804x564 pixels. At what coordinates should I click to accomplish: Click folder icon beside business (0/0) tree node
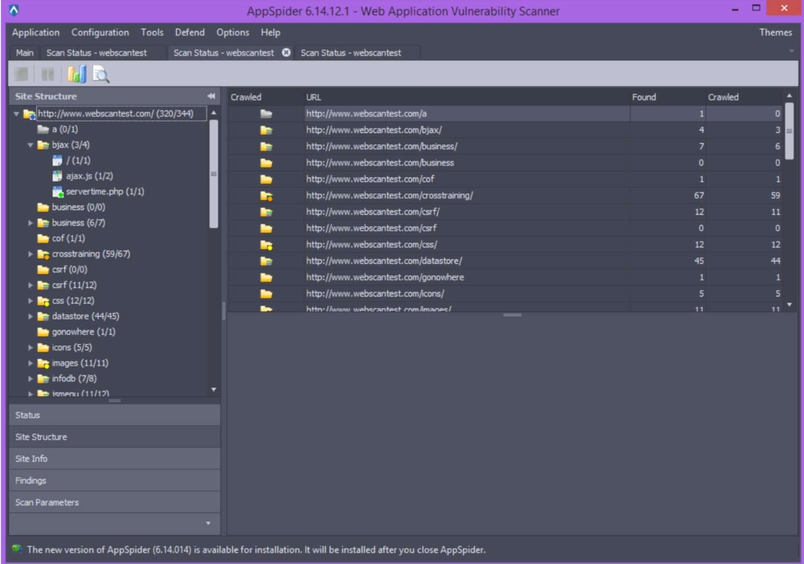coord(43,207)
